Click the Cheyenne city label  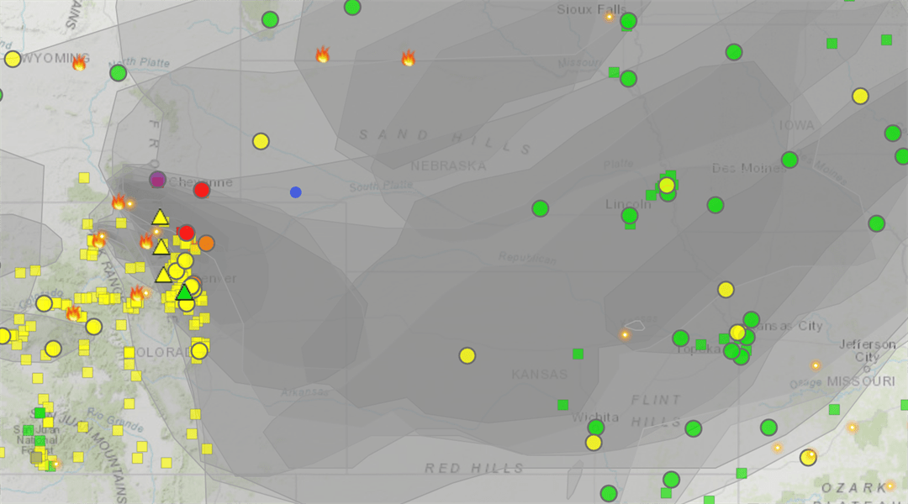[200, 182]
